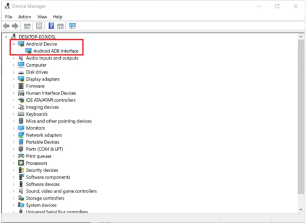This screenshot has height=223, width=307.
Task: Click the Security devices icon
Action: click(21, 170)
